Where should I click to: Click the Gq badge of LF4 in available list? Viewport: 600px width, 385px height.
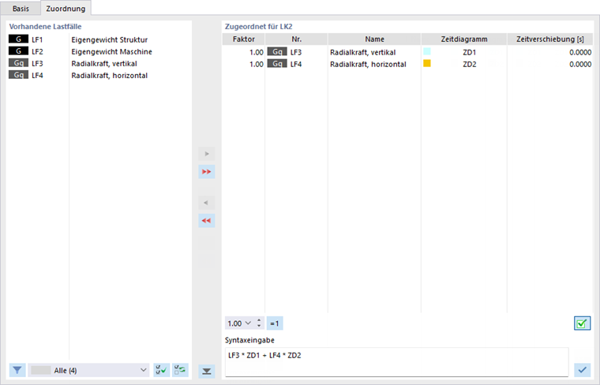[18, 75]
